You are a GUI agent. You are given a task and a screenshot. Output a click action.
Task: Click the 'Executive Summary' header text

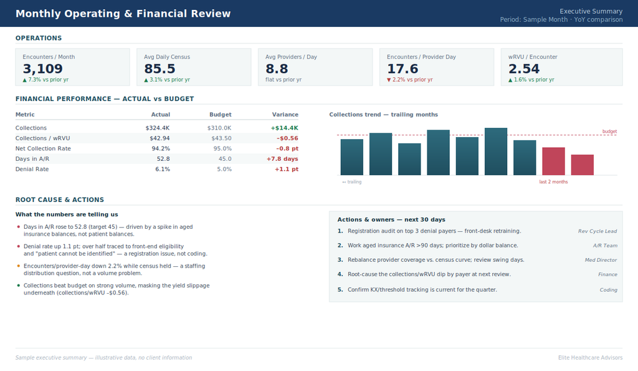[591, 11]
